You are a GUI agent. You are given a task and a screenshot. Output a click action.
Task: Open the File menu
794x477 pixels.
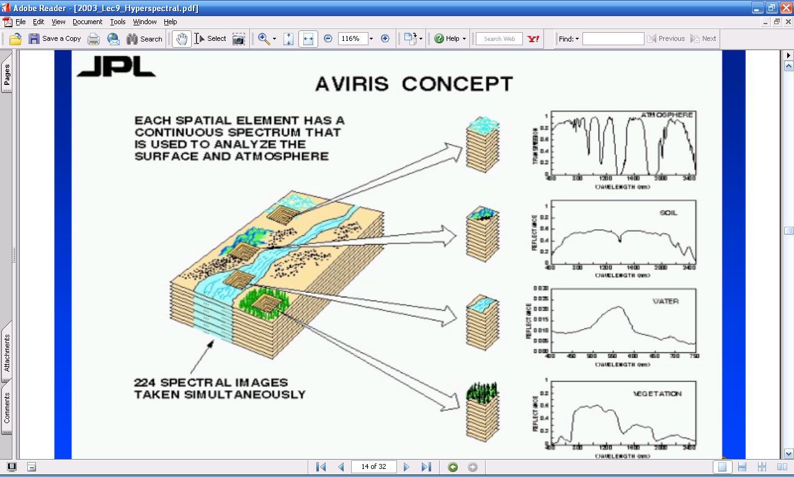[20, 22]
